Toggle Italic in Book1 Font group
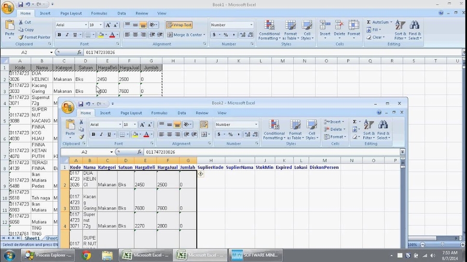467x262 pixels. [x=67, y=35]
